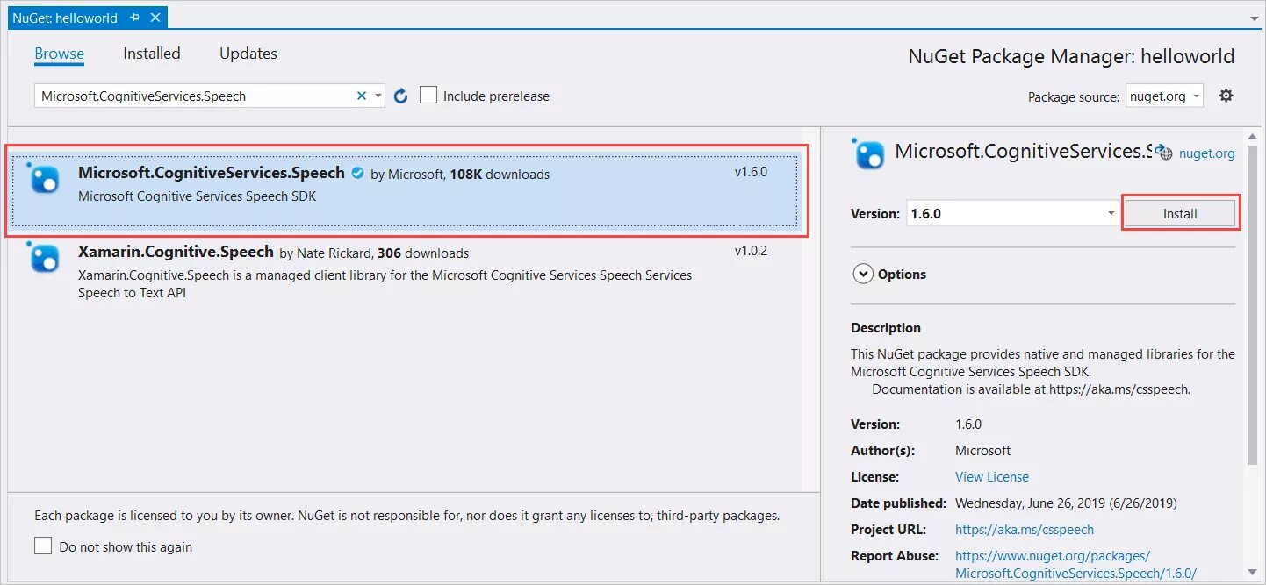
Task: Click the Install button
Action: point(1180,213)
